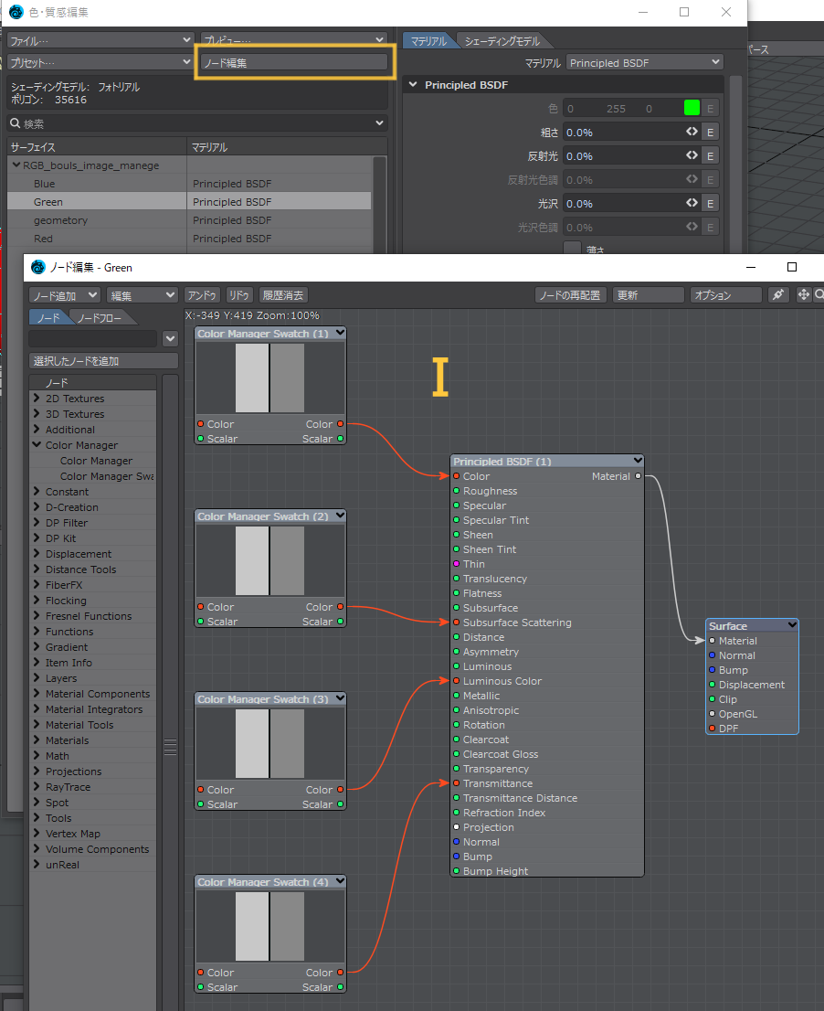Select the マテリアル tab
The height and width of the screenshot is (1011, 824).
click(x=428, y=40)
